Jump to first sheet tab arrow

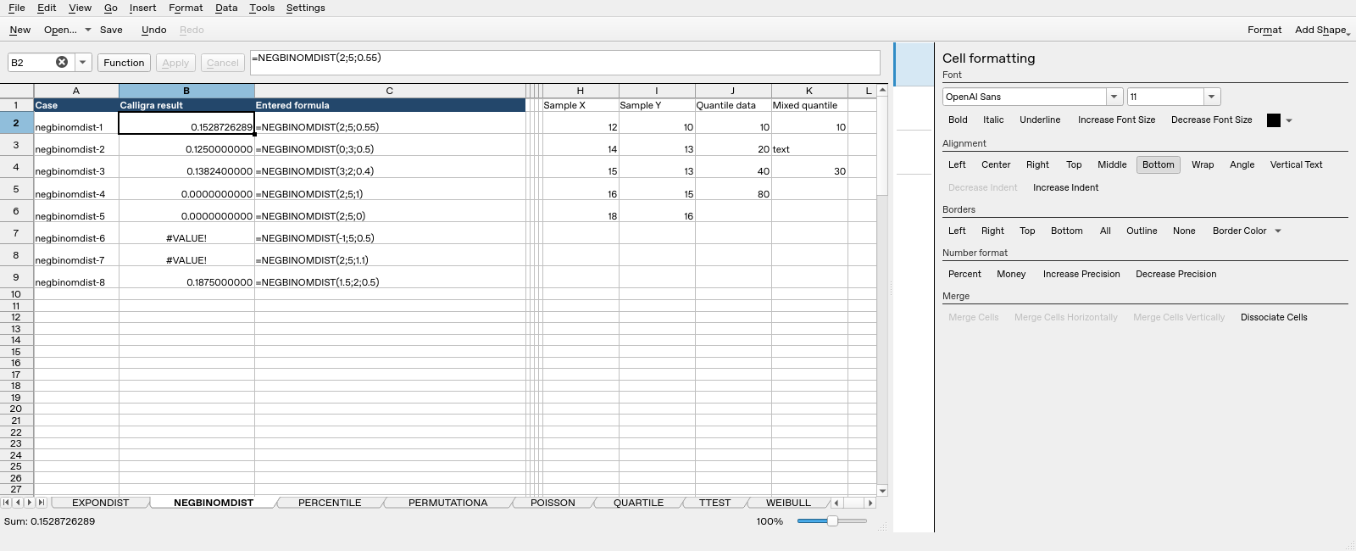pos(7,503)
